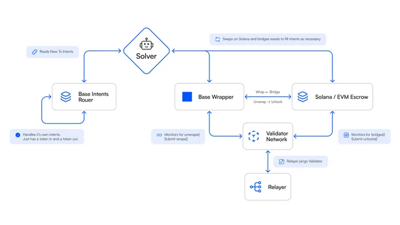Click the icon beside Monitors for bridges()
This screenshot has height=225, width=400.
coord(346,135)
